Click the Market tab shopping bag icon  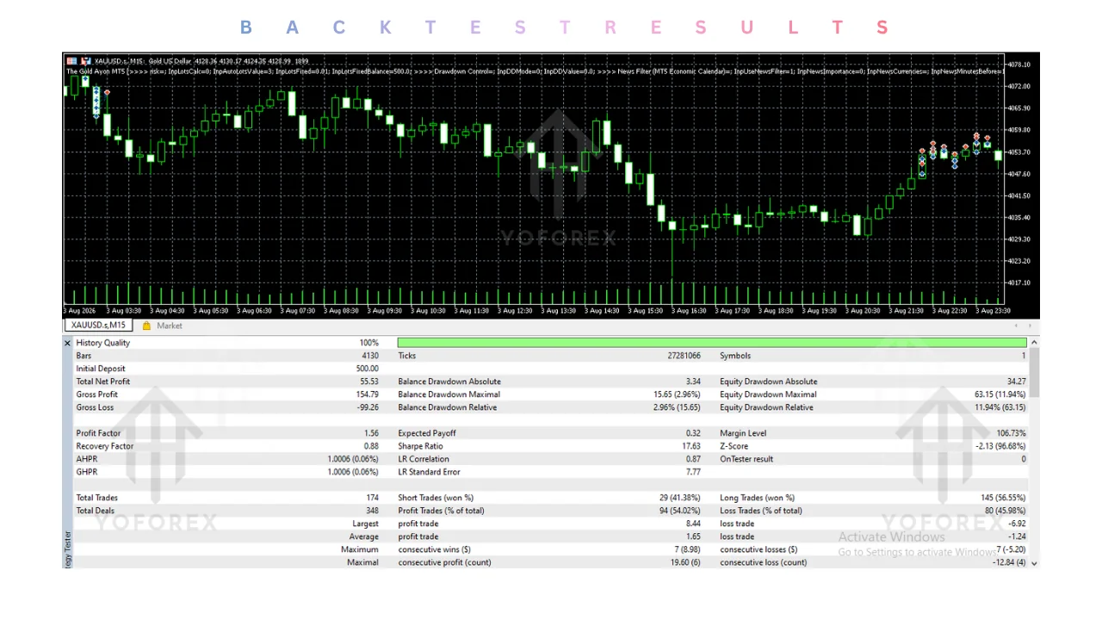(146, 326)
